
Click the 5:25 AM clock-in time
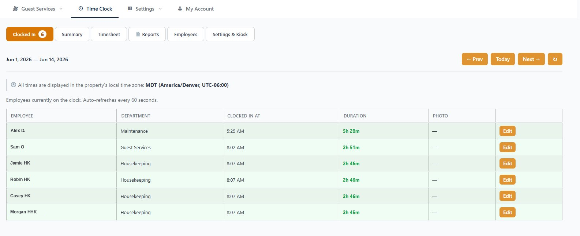[235, 131]
